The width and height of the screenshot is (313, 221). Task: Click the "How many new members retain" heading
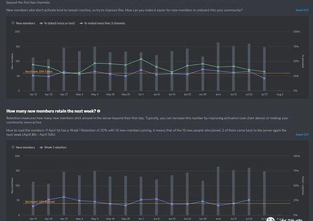[50, 111]
